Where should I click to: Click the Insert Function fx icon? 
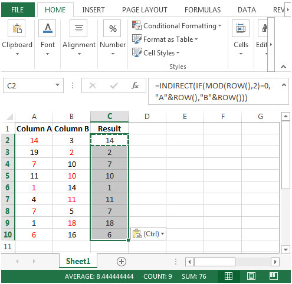point(135,85)
